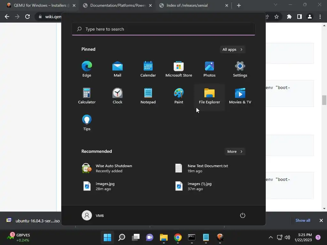Open the Tips app
The image size is (327, 245).
click(x=87, y=123)
